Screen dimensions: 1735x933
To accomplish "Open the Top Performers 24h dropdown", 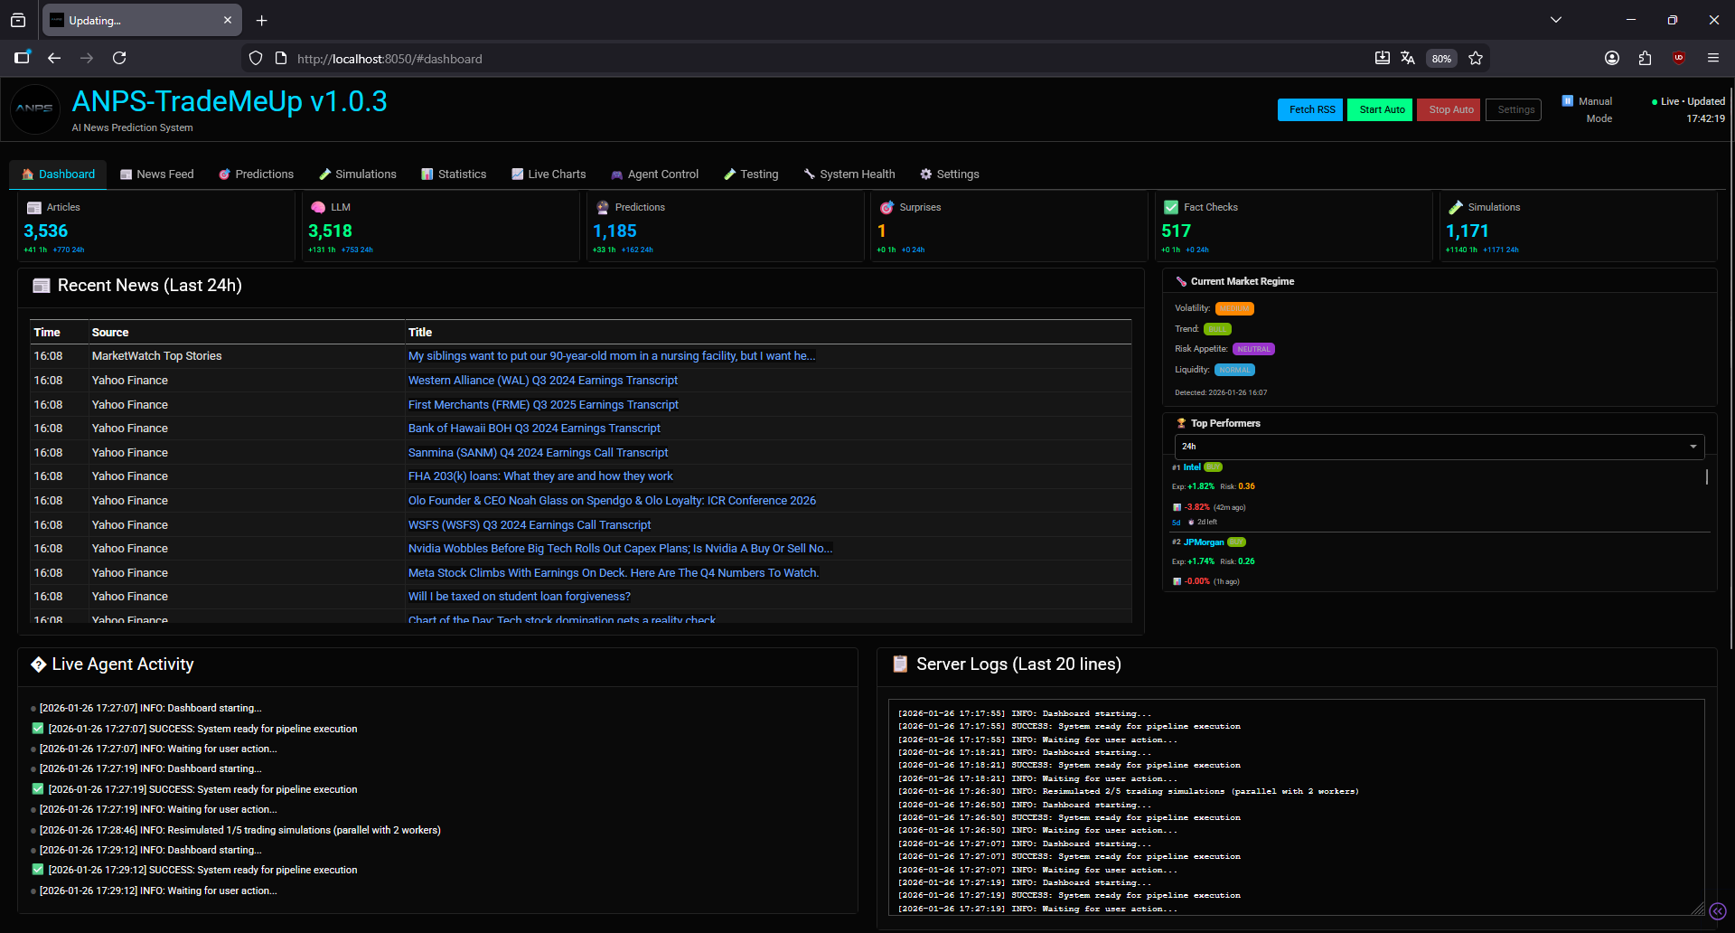I will click(x=1439, y=447).
